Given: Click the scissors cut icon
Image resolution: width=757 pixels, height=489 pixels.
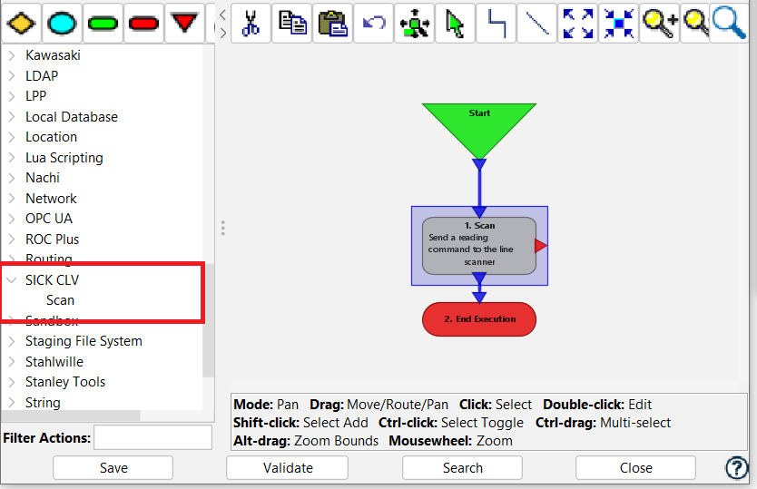Looking at the screenshot, I should tap(251, 24).
